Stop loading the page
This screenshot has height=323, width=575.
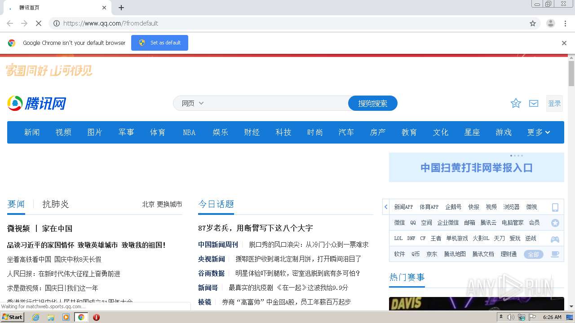pyautogui.click(x=39, y=23)
